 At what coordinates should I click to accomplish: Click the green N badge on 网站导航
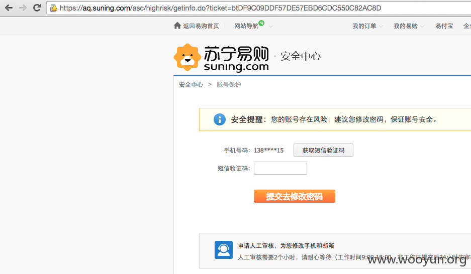[x=261, y=23]
